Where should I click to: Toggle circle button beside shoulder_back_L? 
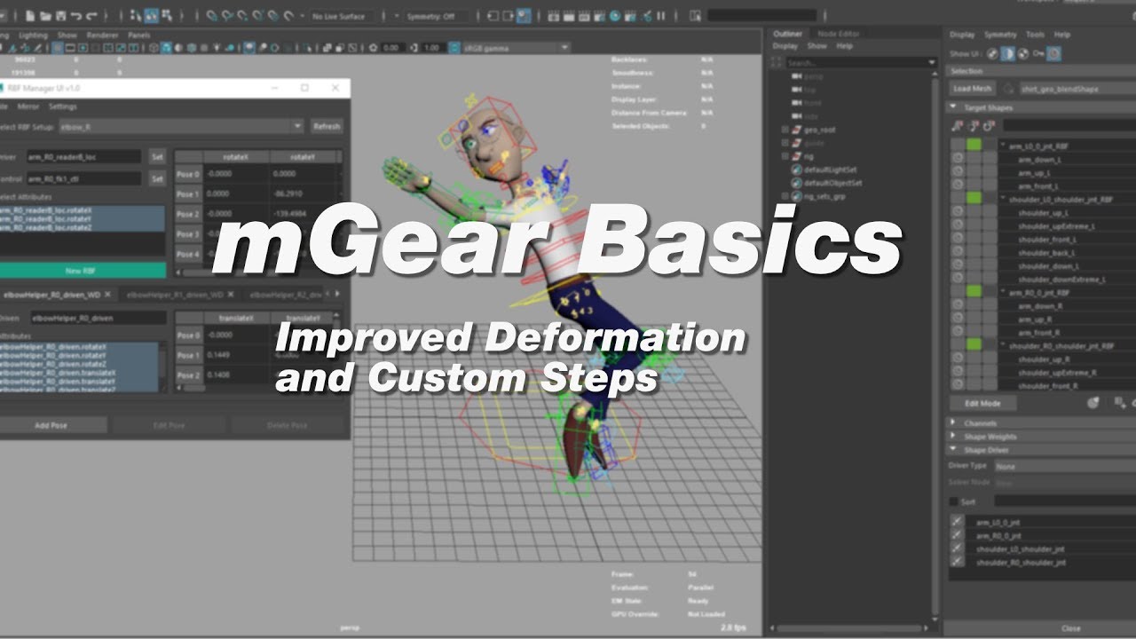click(x=958, y=252)
